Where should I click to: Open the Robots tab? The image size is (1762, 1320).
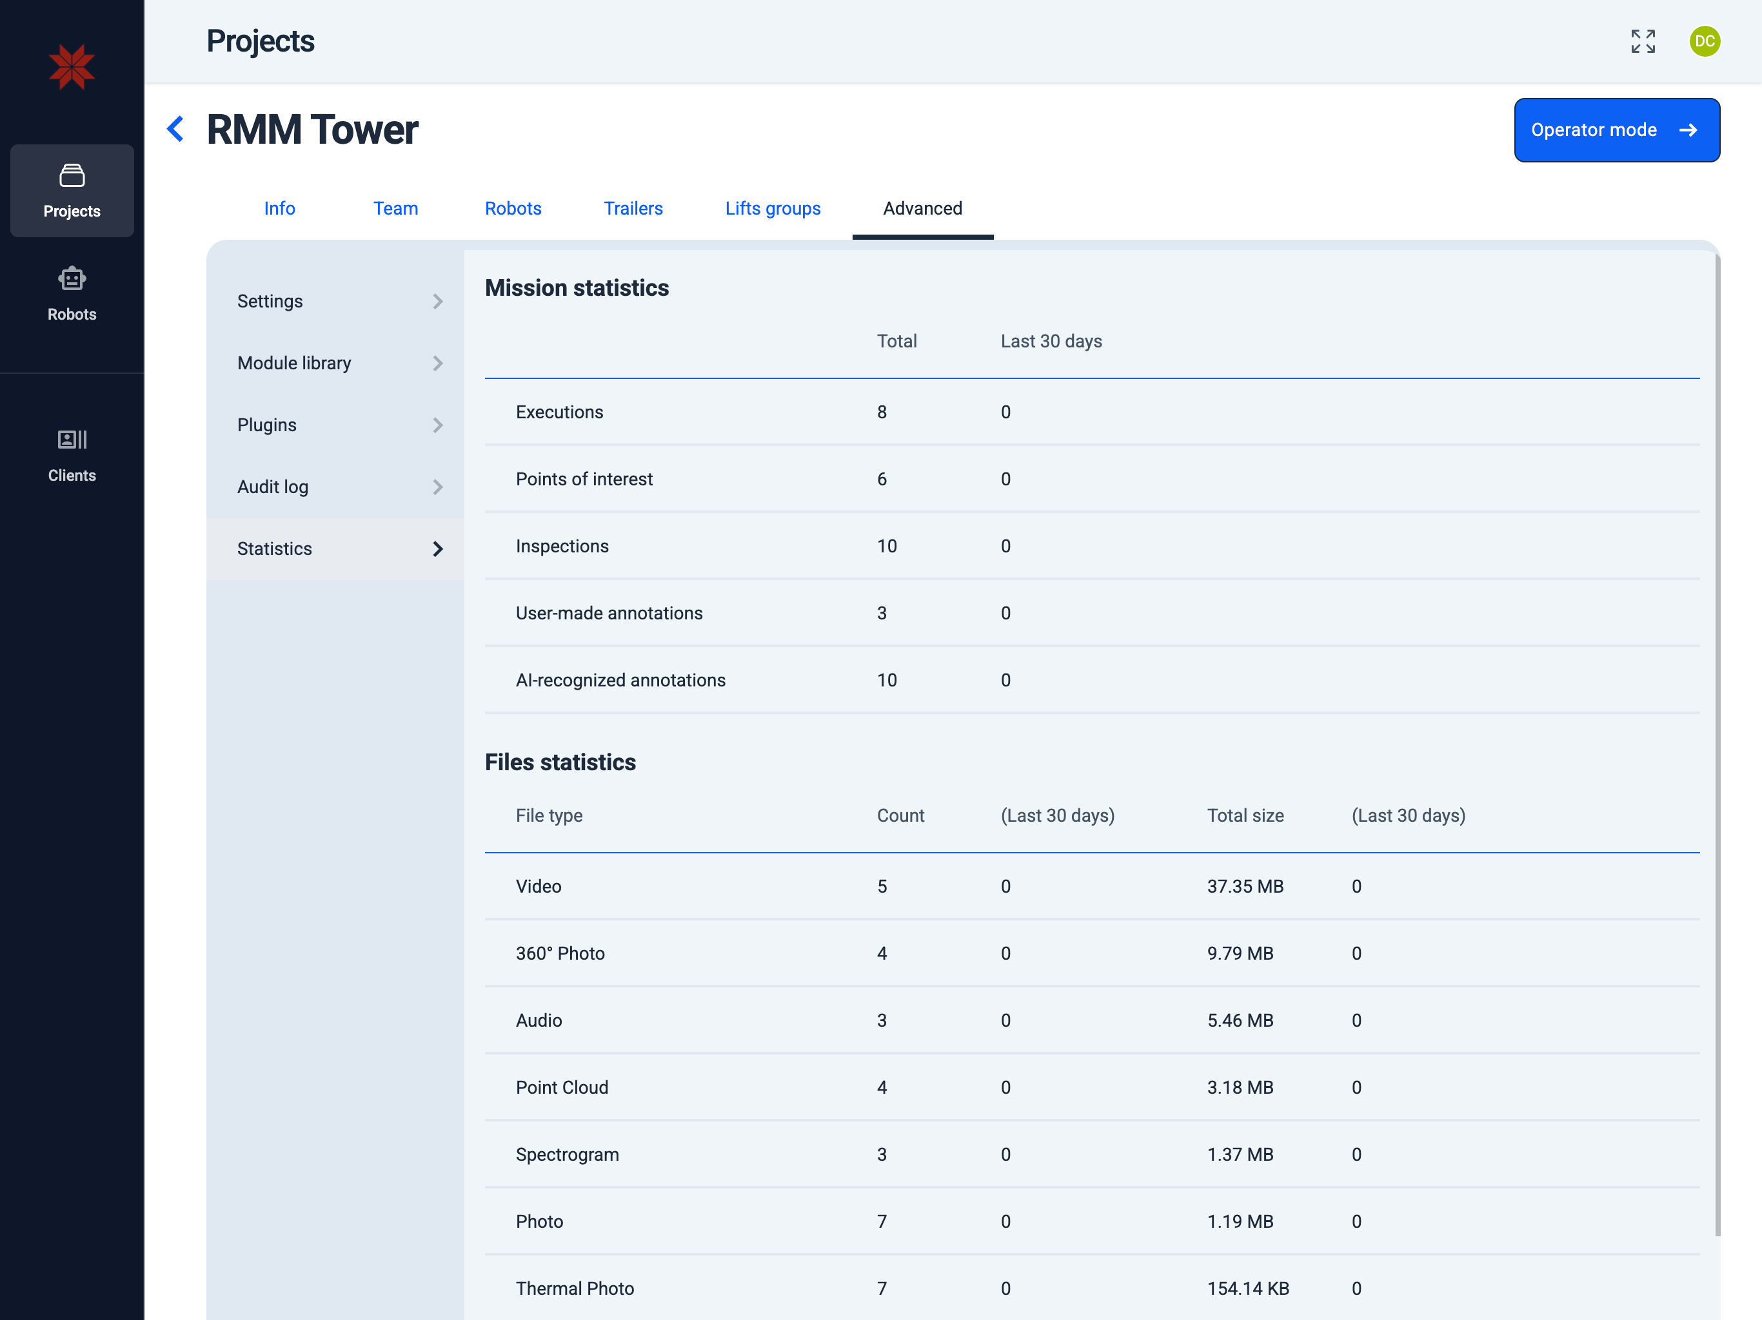coord(513,209)
